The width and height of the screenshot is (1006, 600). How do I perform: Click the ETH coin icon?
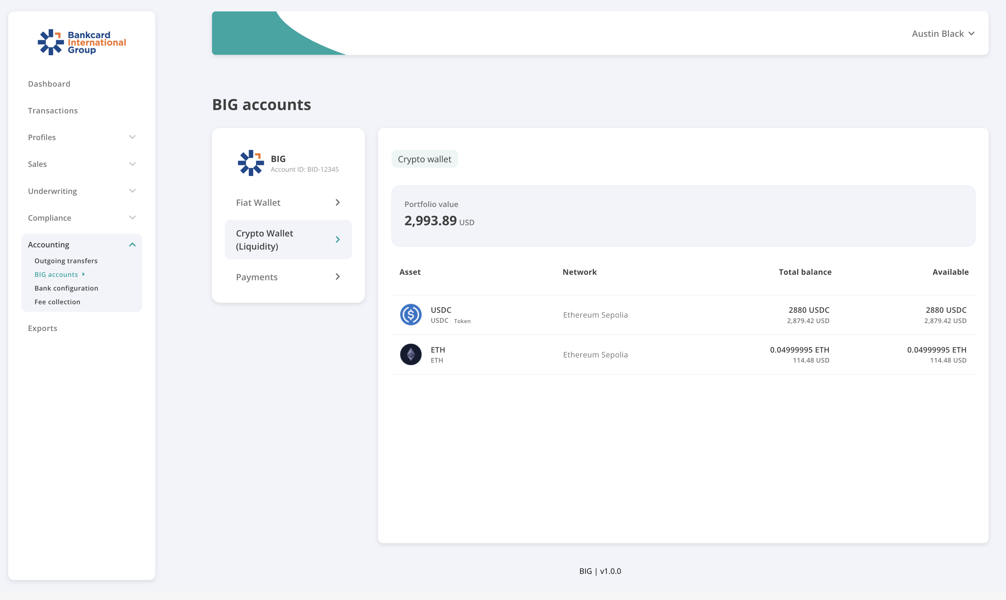click(411, 355)
